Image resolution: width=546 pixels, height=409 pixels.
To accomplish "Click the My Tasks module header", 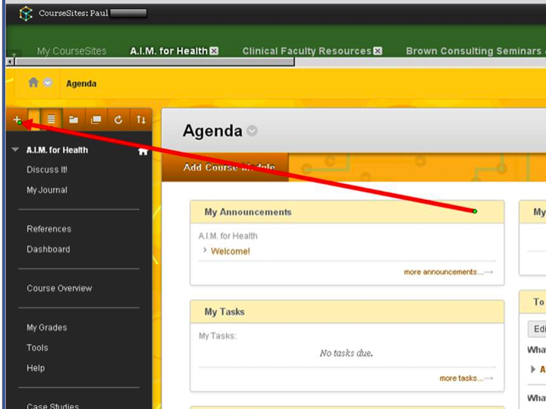I will pos(347,311).
